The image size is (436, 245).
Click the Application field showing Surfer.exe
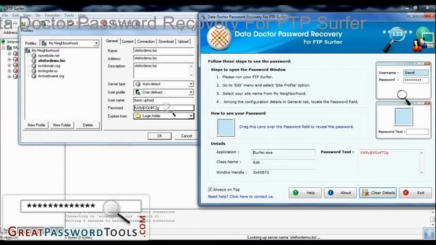pyautogui.click(x=283, y=152)
